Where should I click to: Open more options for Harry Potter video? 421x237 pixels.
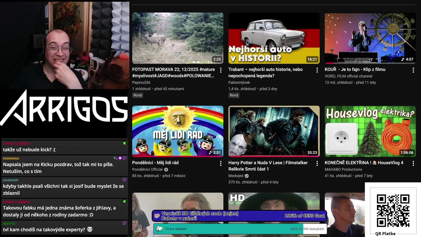tap(317, 163)
